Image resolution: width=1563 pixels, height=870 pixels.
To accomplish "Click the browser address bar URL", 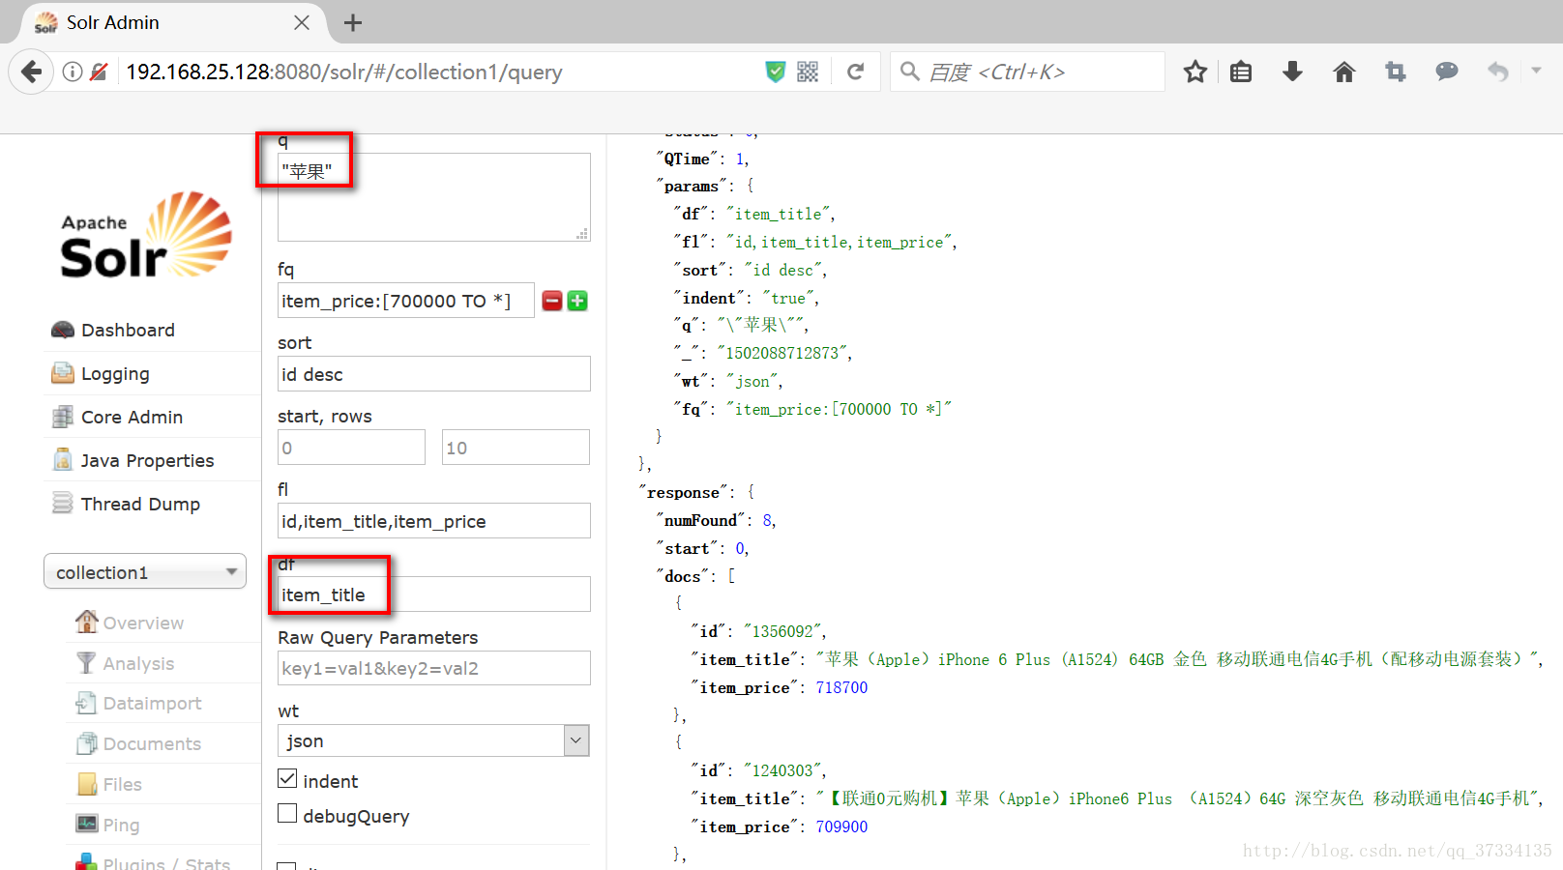I will point(344,72).
